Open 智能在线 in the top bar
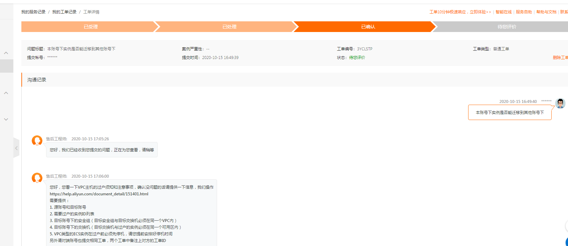The height and width of the screenshot is (246, 568). coord(503,12)
